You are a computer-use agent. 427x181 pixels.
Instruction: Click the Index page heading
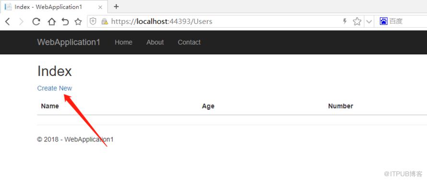pyautogui.click(x=55, y=72)
